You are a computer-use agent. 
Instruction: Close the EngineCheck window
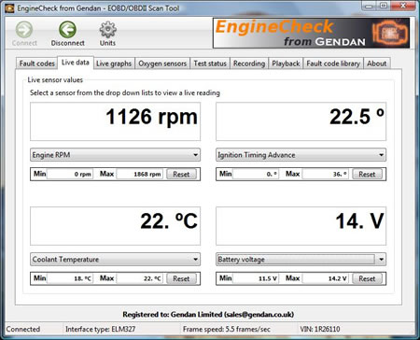click(403, 6)
